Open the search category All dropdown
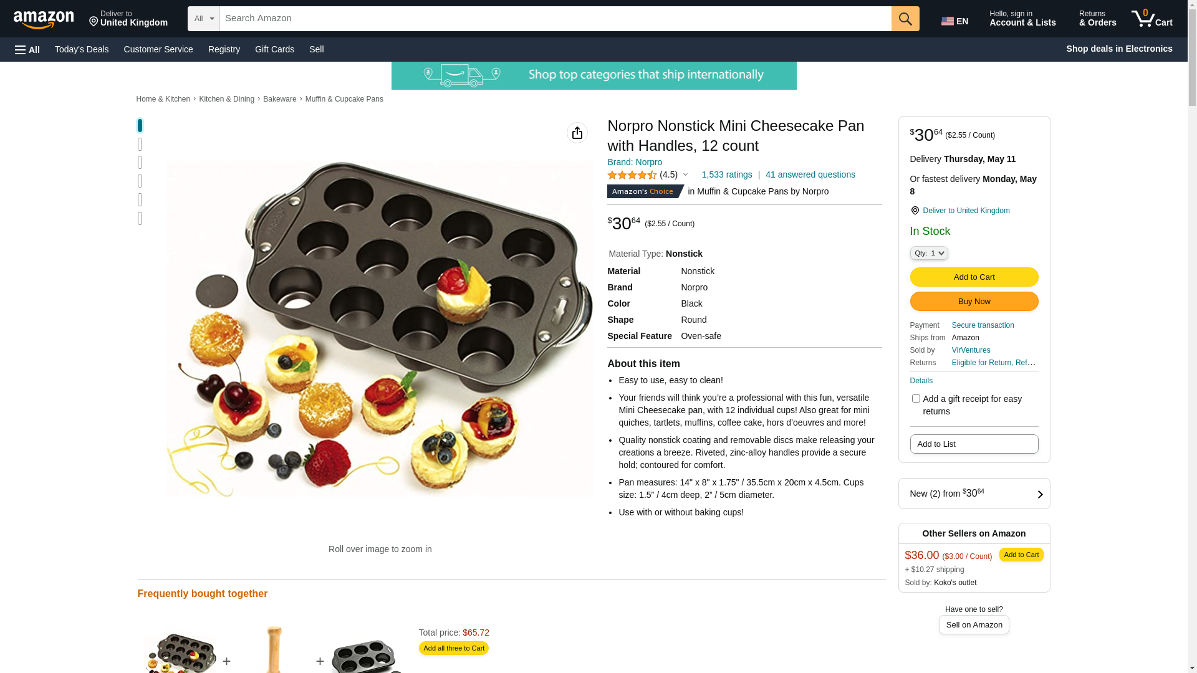Image resolution: width=1197 pixels, height=673 pixels. 203,19
